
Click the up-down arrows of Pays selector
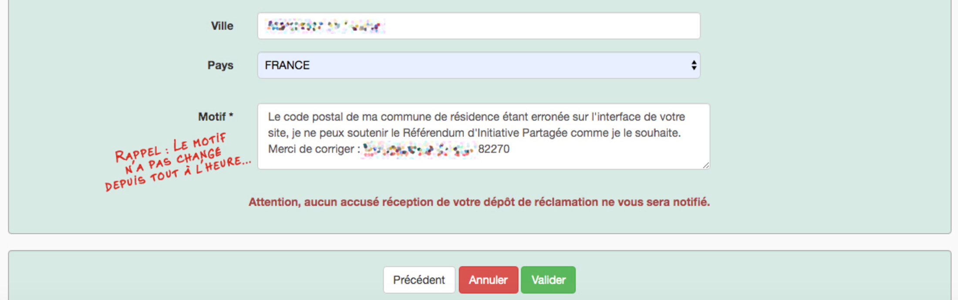694,65
